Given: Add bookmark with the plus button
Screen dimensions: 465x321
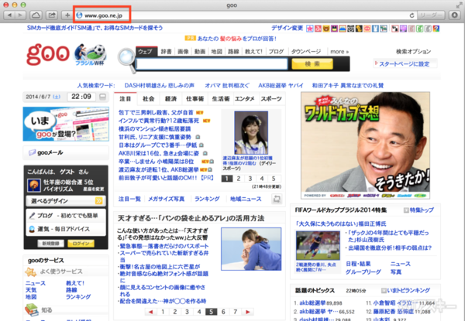Looking at the screenshot, I should (67, 15).
